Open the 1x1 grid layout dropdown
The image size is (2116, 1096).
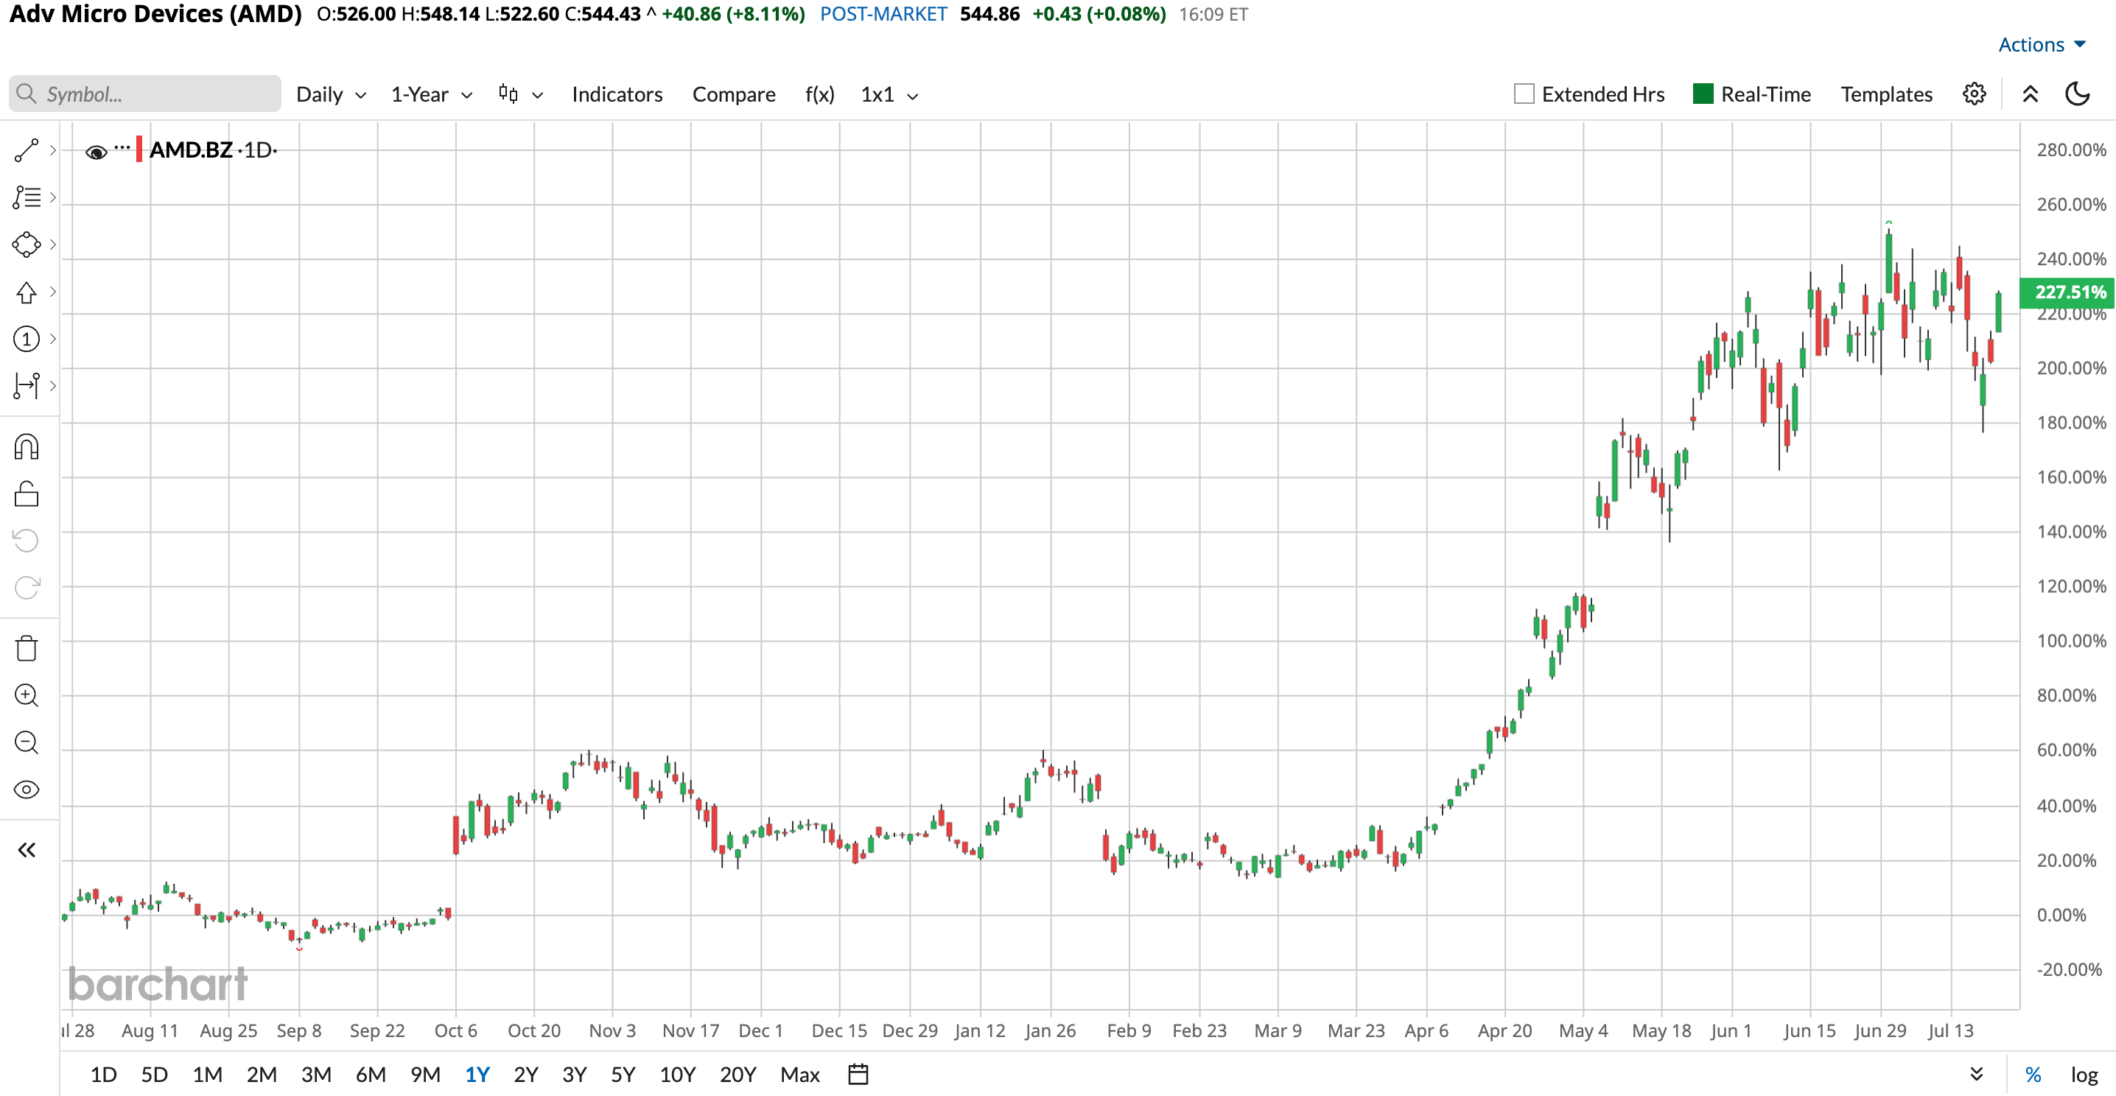click(889, 94)
